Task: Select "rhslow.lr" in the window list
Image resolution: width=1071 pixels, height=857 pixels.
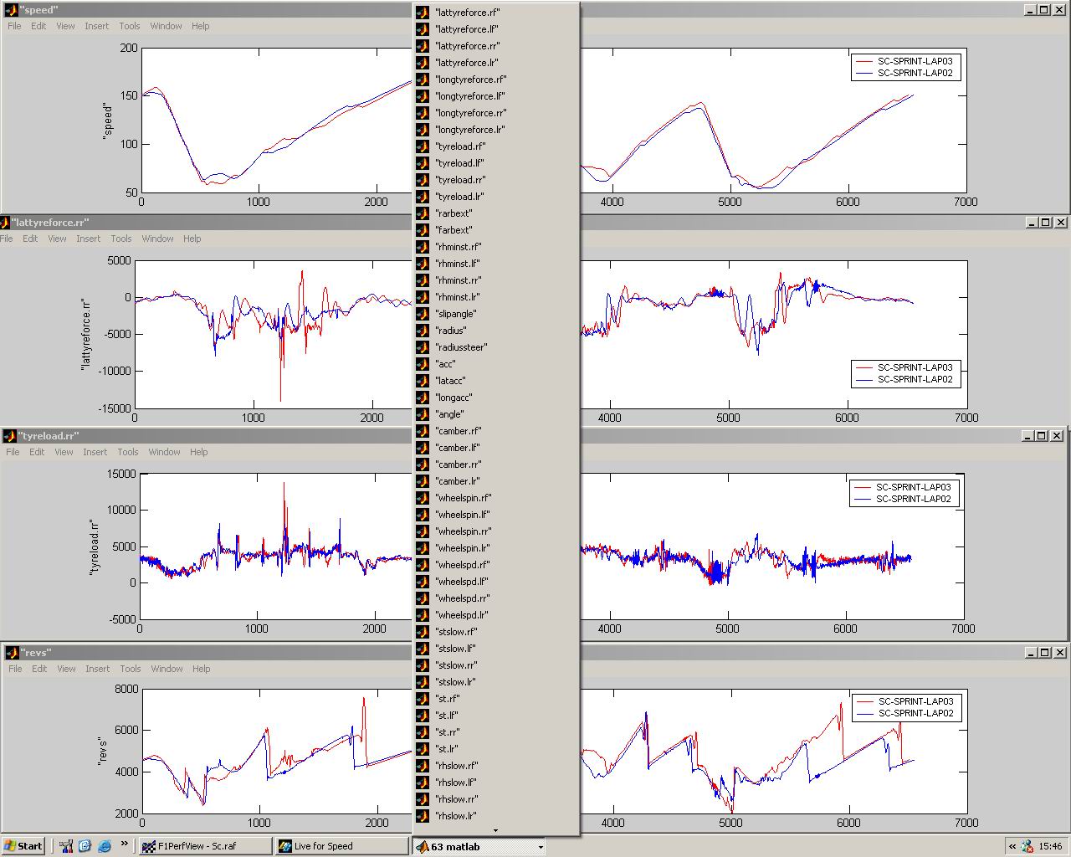Action: 496,816
